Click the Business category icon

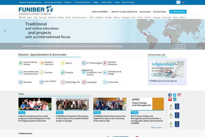coord(20,82)
